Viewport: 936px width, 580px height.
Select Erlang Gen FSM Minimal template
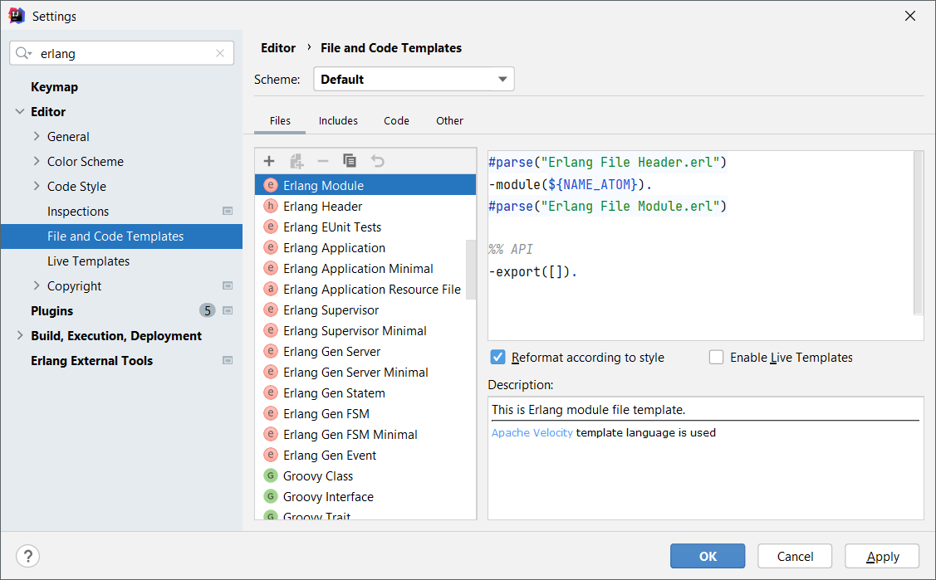point(365,435)
